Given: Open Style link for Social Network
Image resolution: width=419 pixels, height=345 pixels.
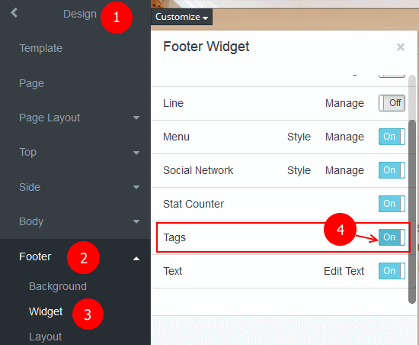Looking at the screenshot, I should (x=299, y=170).
